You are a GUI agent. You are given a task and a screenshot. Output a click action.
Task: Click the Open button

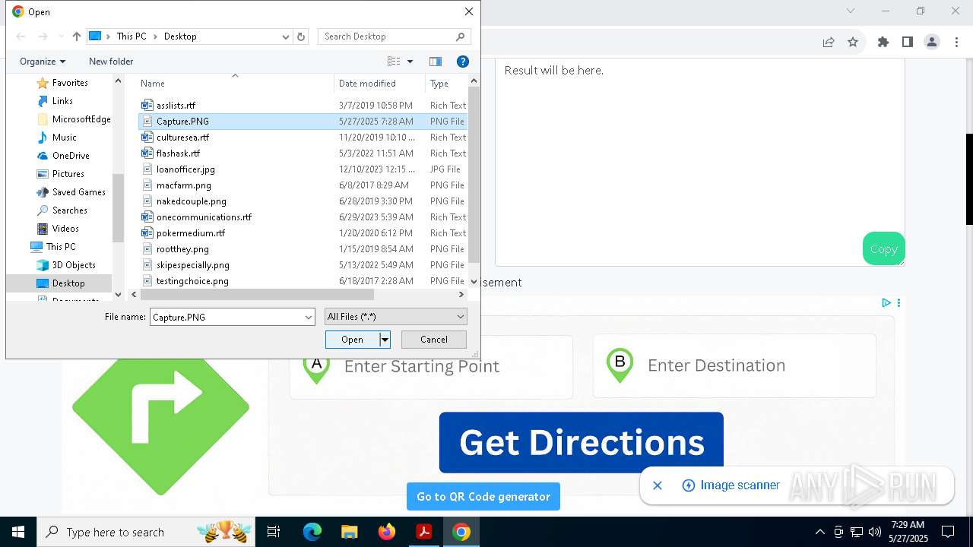click(352, 340)
